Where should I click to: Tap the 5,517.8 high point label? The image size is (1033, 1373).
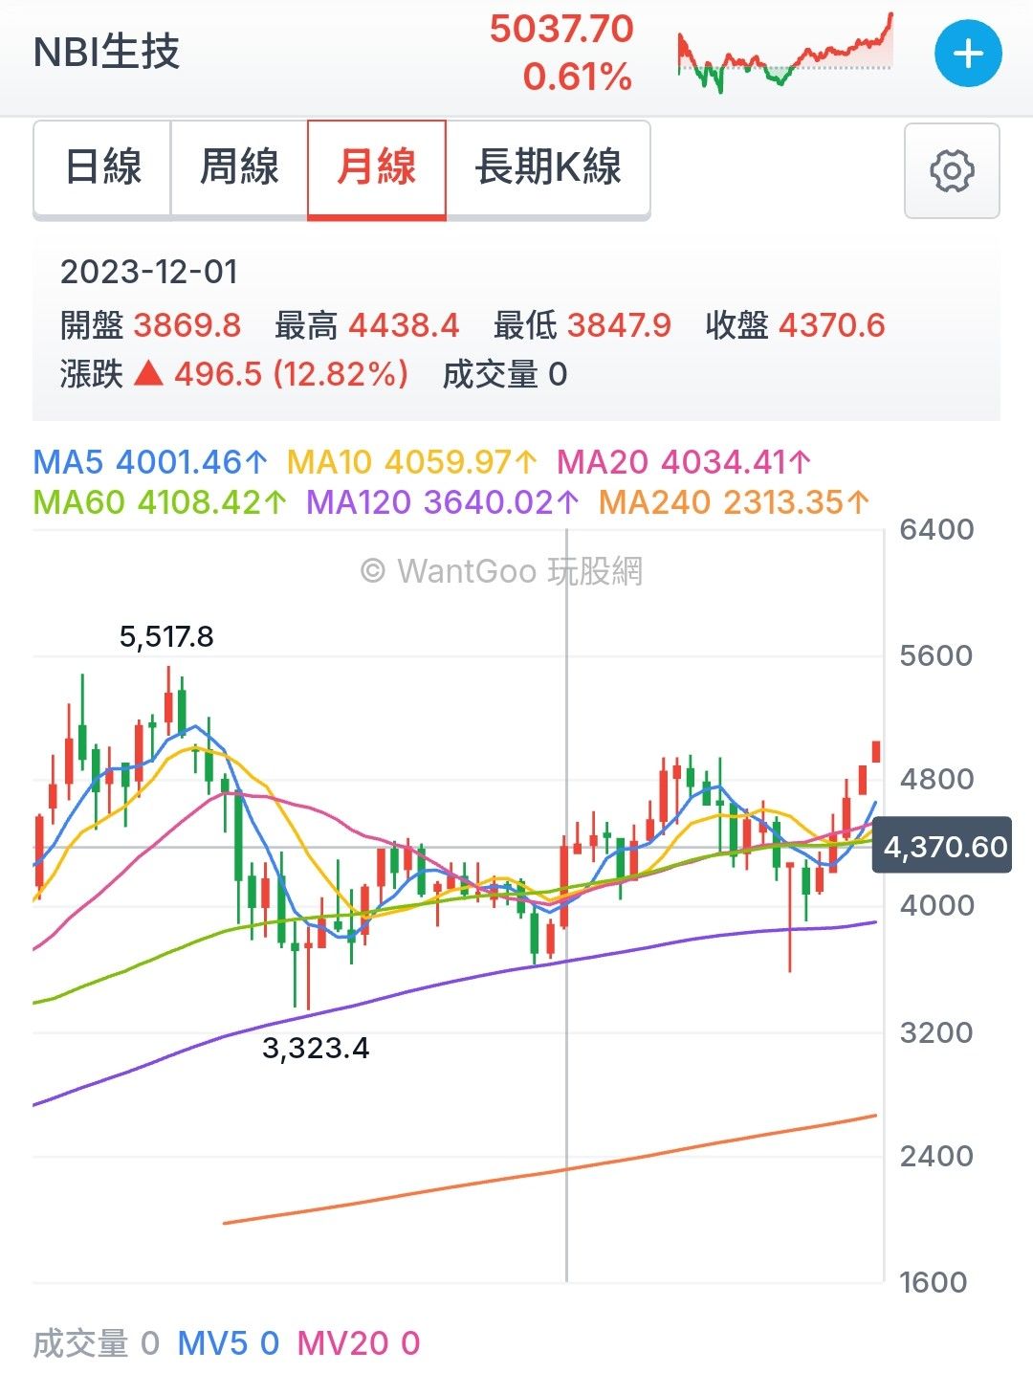coord(166,636)
